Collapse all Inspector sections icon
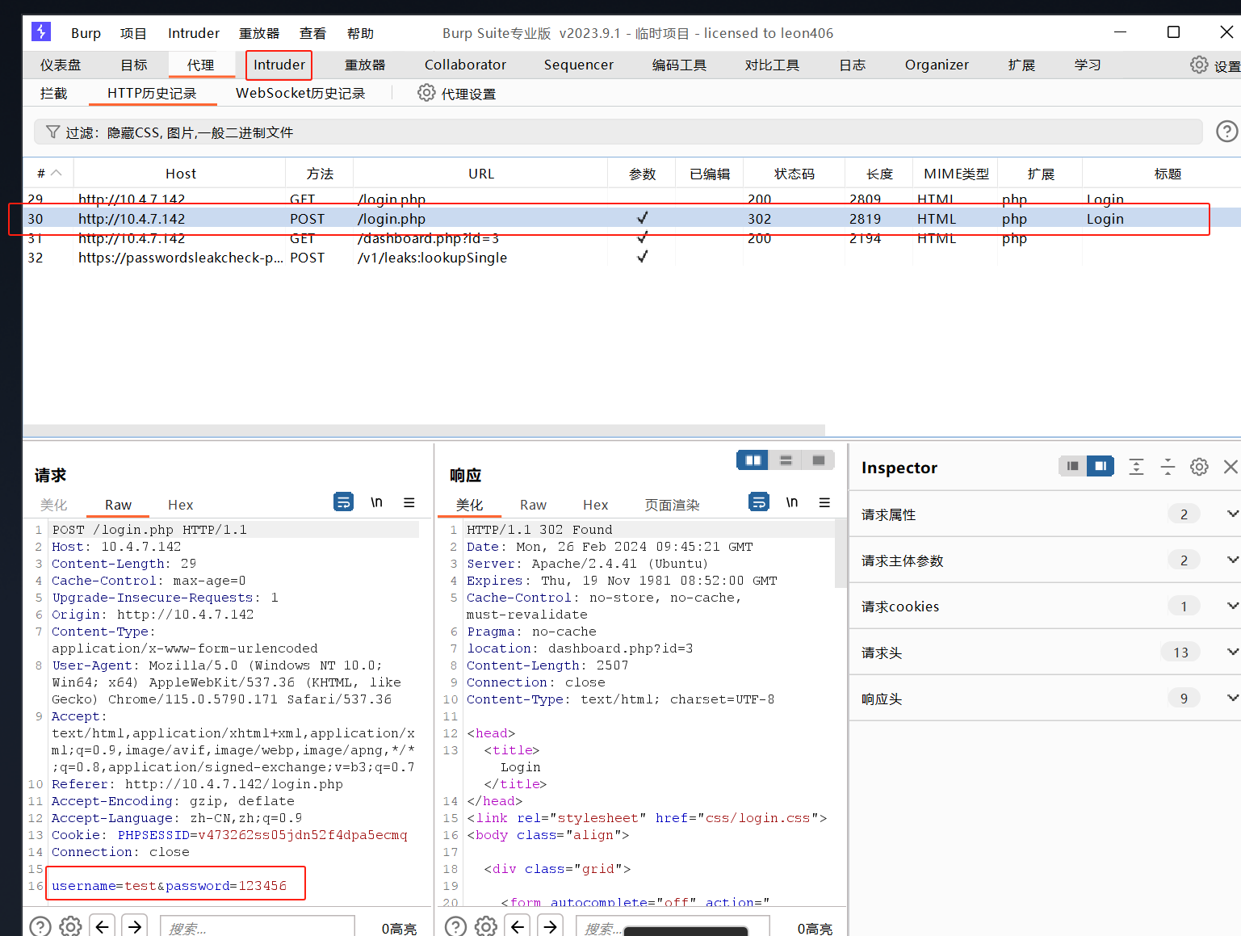This screenshot has width=1241, height=936. tap(1168, 466)
